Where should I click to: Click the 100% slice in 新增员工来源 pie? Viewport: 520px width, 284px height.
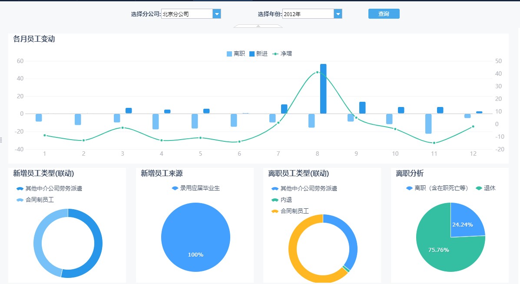click(195, 237)
